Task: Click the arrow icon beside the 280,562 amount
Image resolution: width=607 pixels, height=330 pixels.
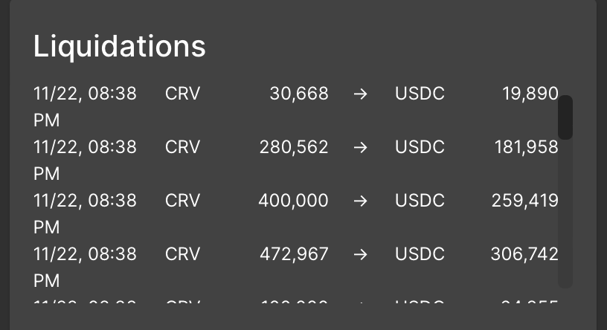Action: click(x=360, y=147)
